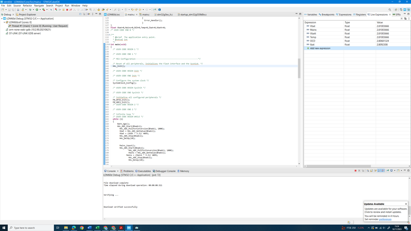Screen dimensions: 411x231
Task: Click the Information Center 'i' icon in the toolbar
Action: coord(160,9)
